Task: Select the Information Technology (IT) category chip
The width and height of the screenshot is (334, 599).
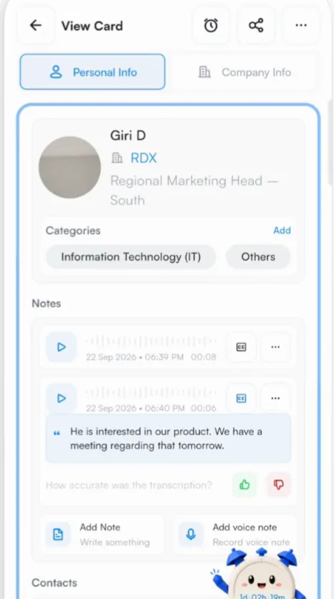Action: (130, 257)
